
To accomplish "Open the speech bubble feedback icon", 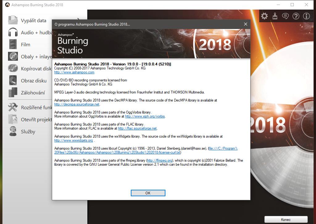I will coord(285,16).
